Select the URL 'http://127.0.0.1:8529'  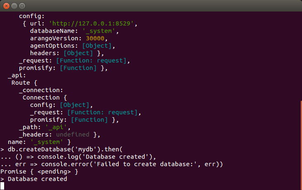click(91, 23)
